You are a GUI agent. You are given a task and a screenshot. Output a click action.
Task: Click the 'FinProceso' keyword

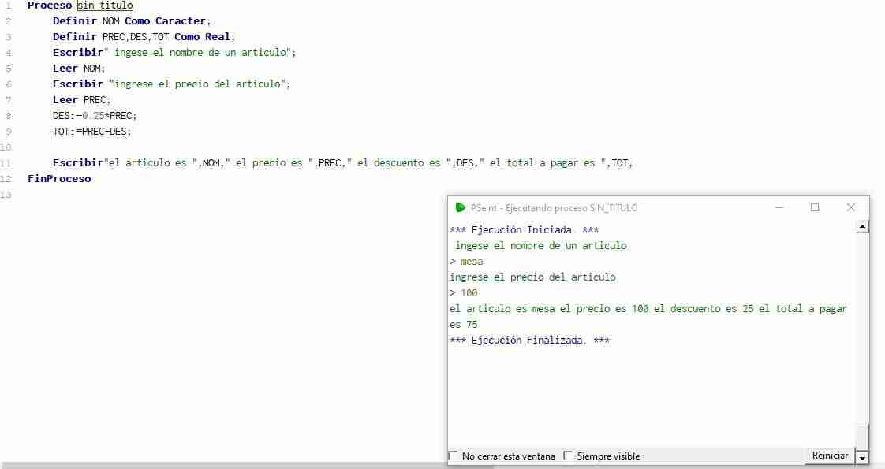point(59,179)
